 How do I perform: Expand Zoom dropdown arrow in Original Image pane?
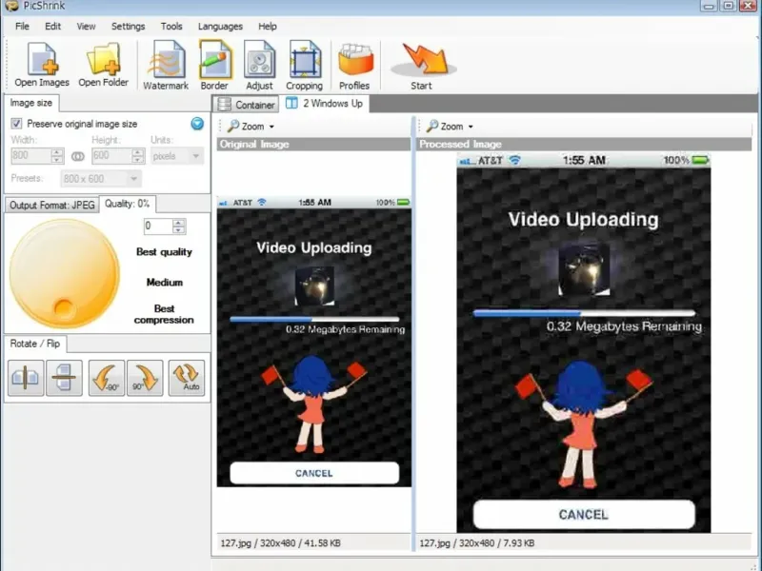coord(271,128)
